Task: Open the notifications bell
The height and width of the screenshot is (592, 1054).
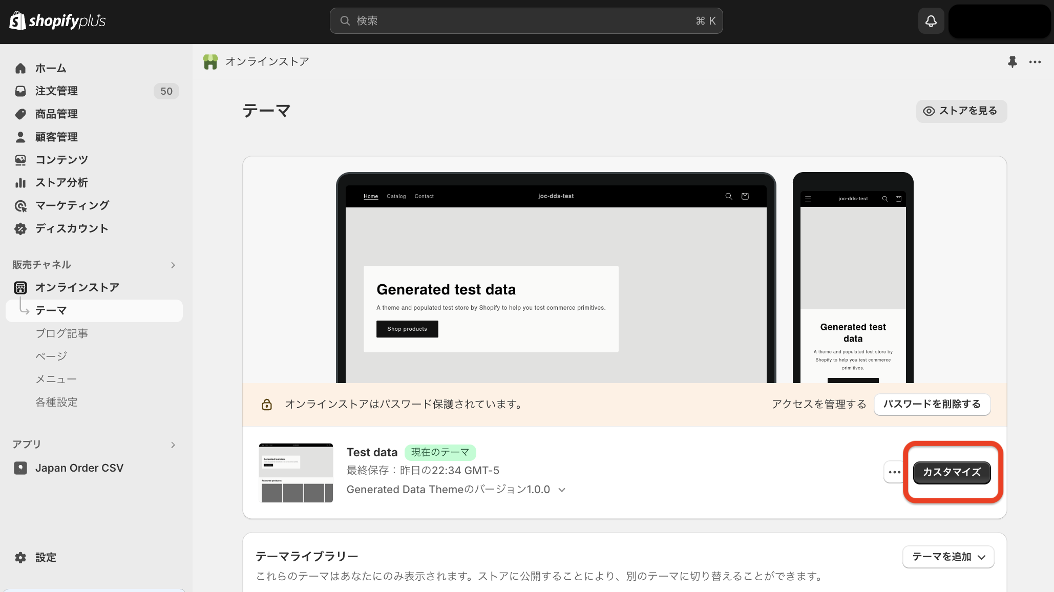Action: click(931, 21)
